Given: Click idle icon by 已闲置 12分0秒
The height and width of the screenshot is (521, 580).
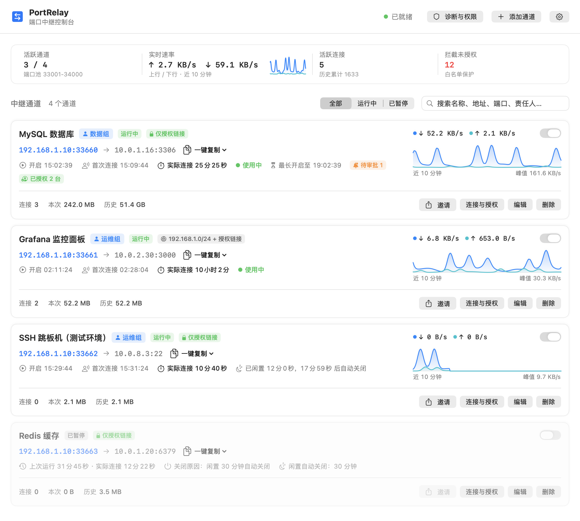Looking at the screenshot, I should [239, 369].
